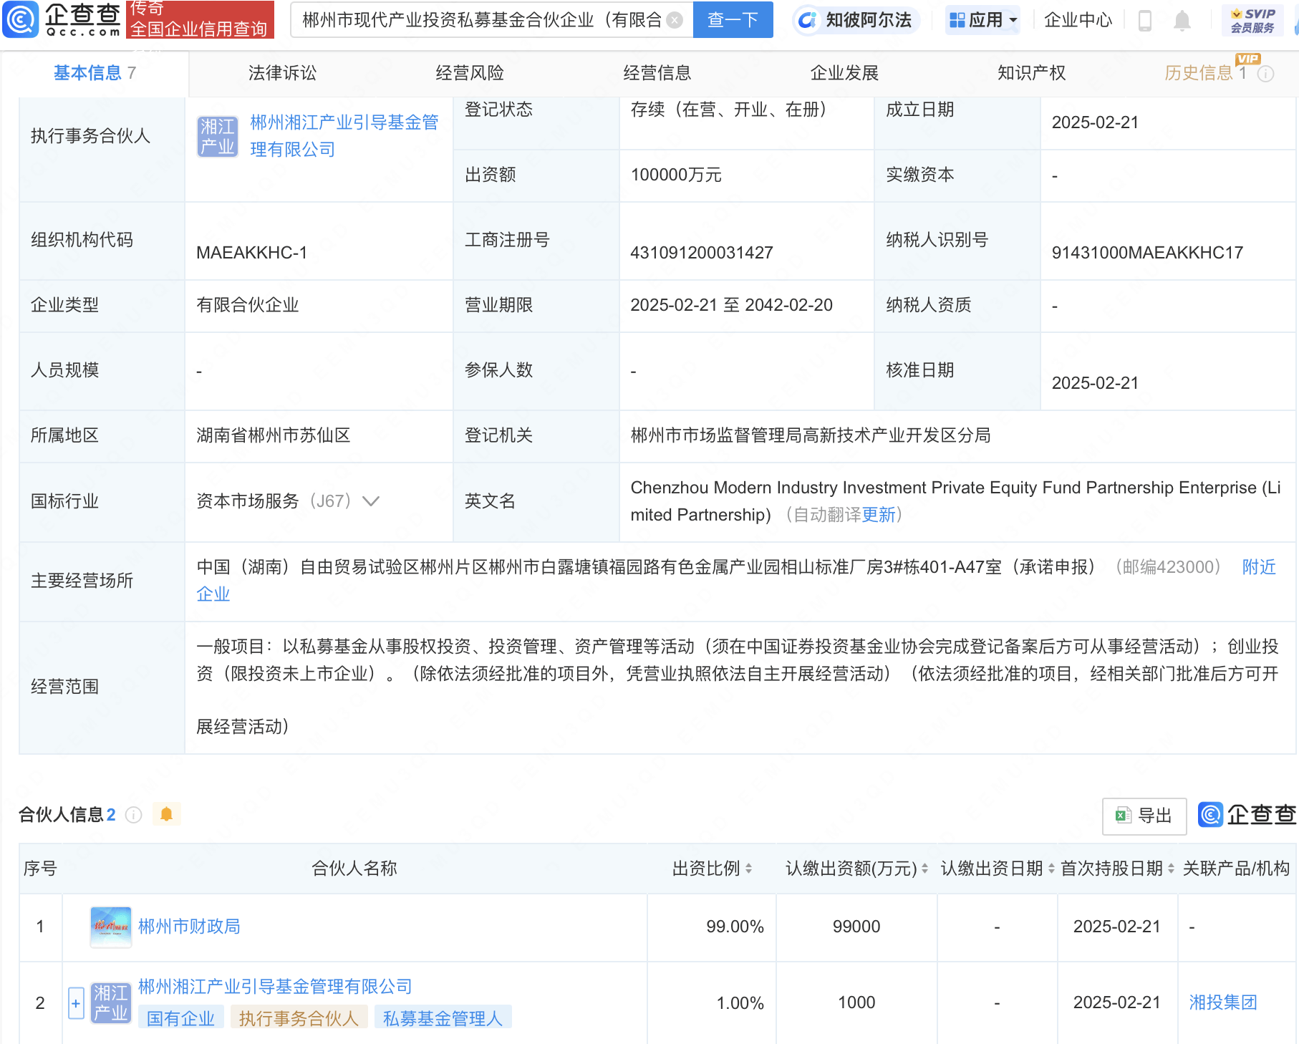The width and height of the screenshot is (1299, 1044).
Task: Click the 序号 column header
Action: [x=40, y=869]
